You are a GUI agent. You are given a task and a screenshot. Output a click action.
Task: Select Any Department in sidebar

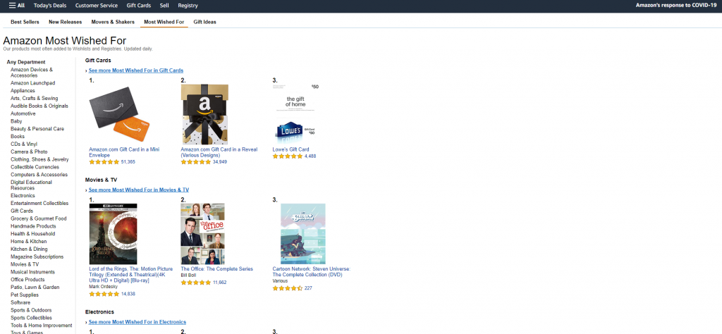coord(26,62)
